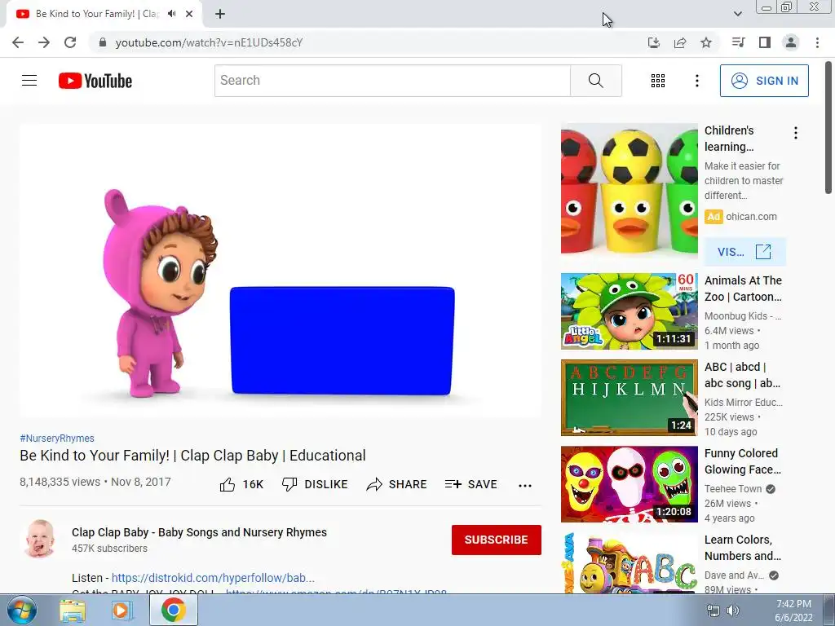Reload the page with refresh icon
Image resolution: width=835 pixels, height=626 pixels.
tap(70, 42)
